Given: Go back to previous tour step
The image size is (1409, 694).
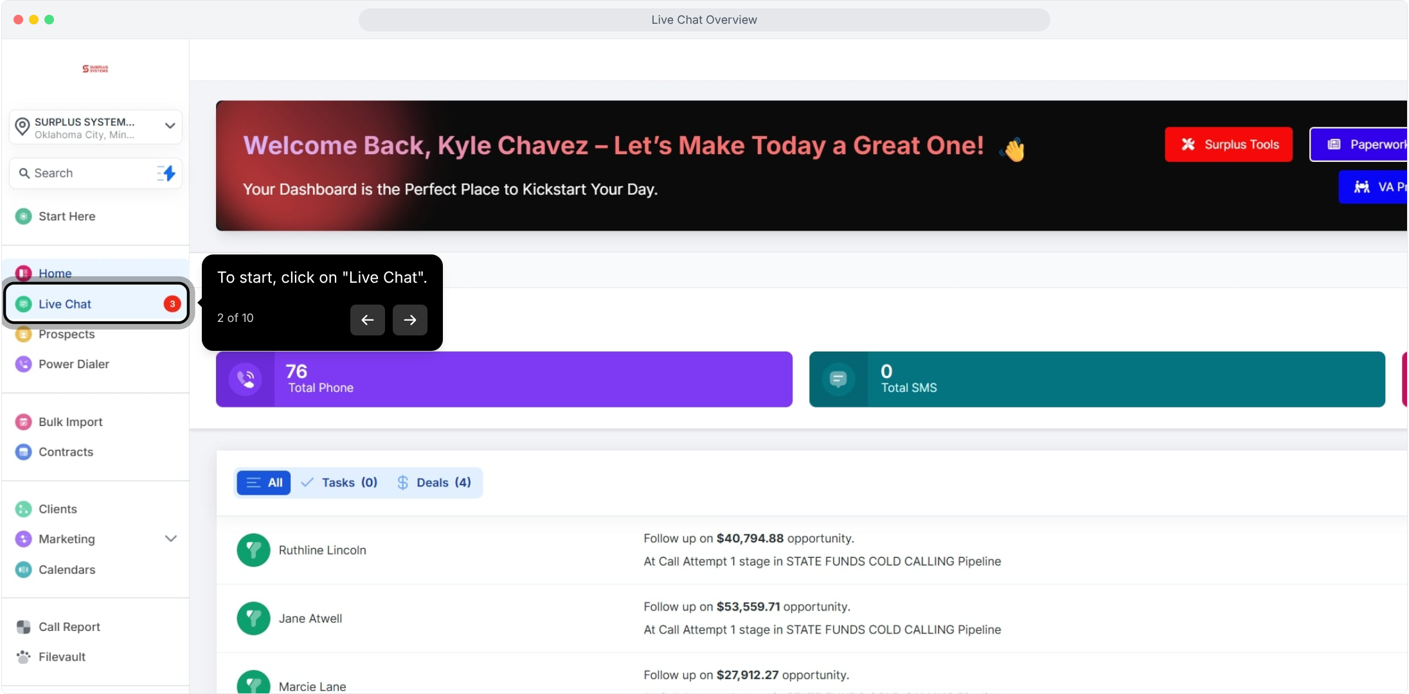Looking at the screenshot, I should click(368, 320).
